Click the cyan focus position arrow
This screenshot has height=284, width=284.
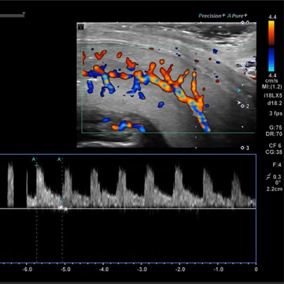pyautogui.click(x=239, y=90)
